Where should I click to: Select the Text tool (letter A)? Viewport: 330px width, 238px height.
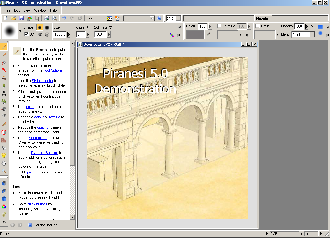tap(4, 93)
